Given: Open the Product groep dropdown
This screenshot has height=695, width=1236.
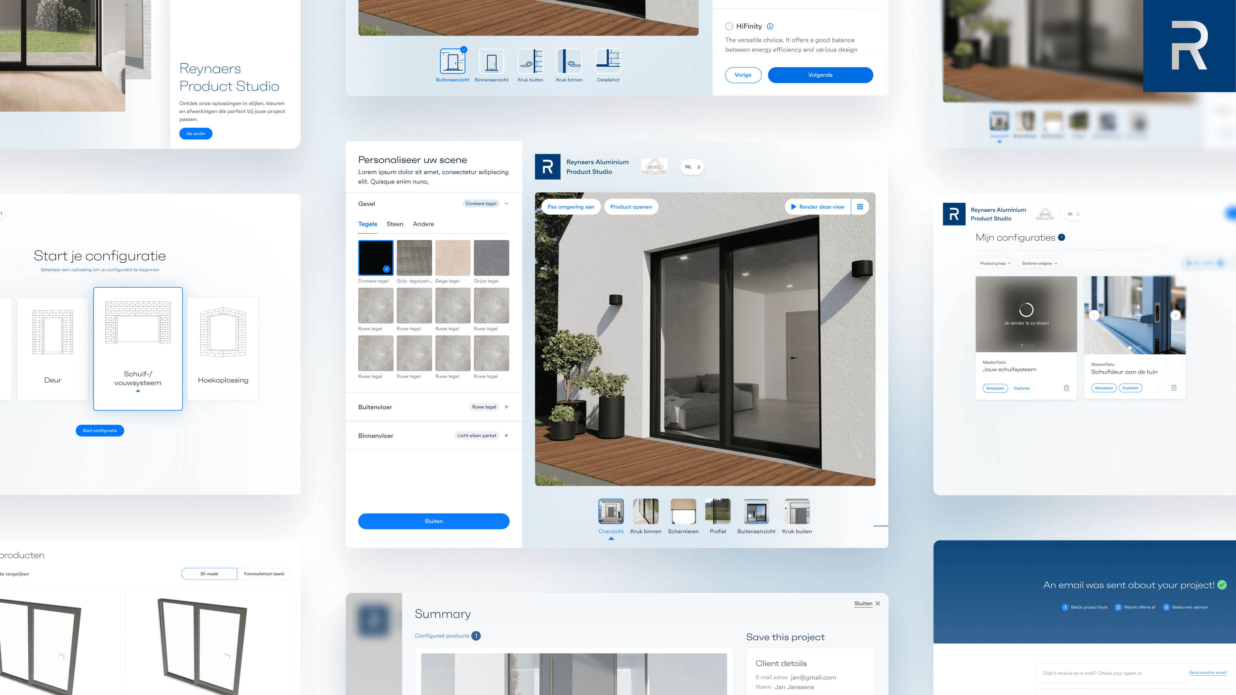Looking at the screenshot, I should [995, 263].
